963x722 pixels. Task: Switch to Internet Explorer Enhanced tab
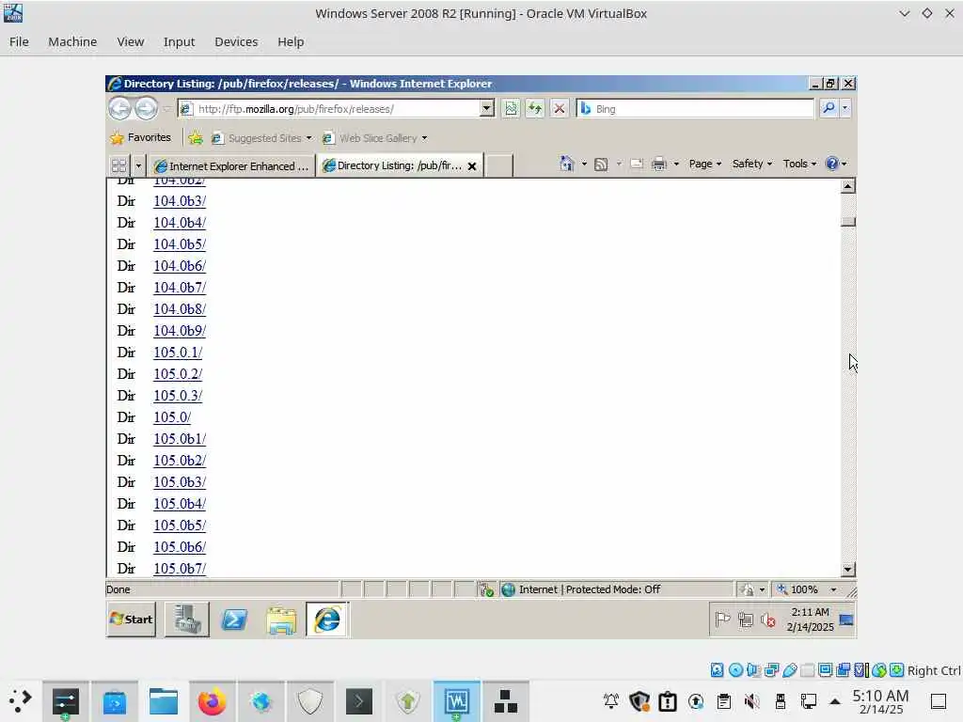[x=231, y=165]
